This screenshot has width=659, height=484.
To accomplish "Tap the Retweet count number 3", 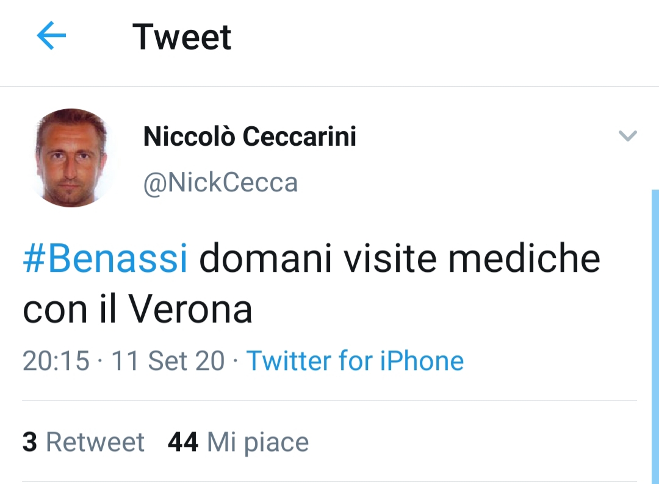I will [29, 441].
